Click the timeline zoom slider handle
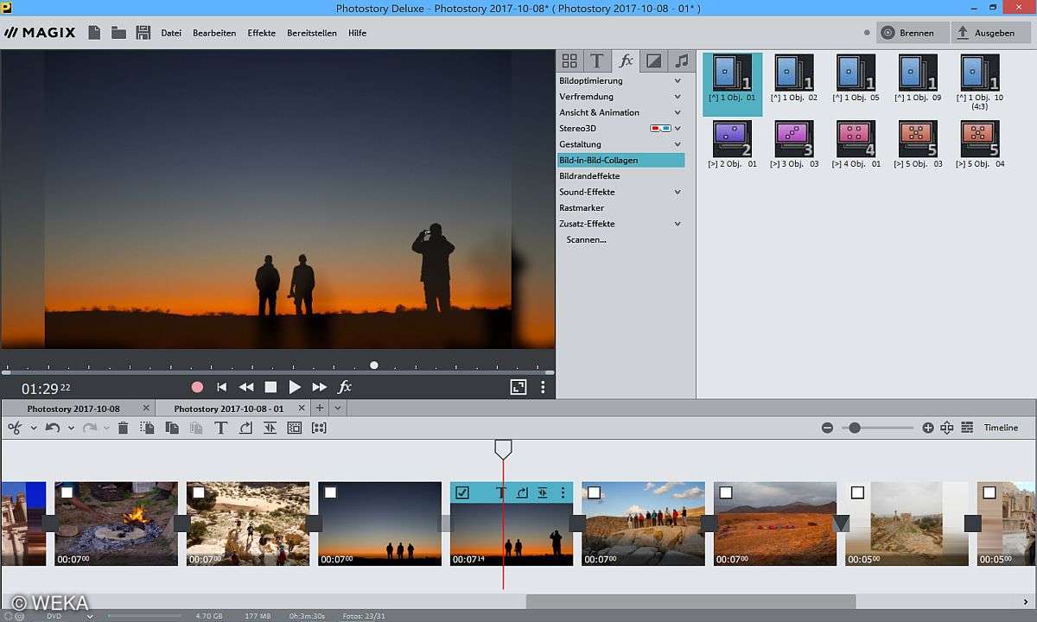This screenshot has width=1037, height=622. click(x=855, y=428)
